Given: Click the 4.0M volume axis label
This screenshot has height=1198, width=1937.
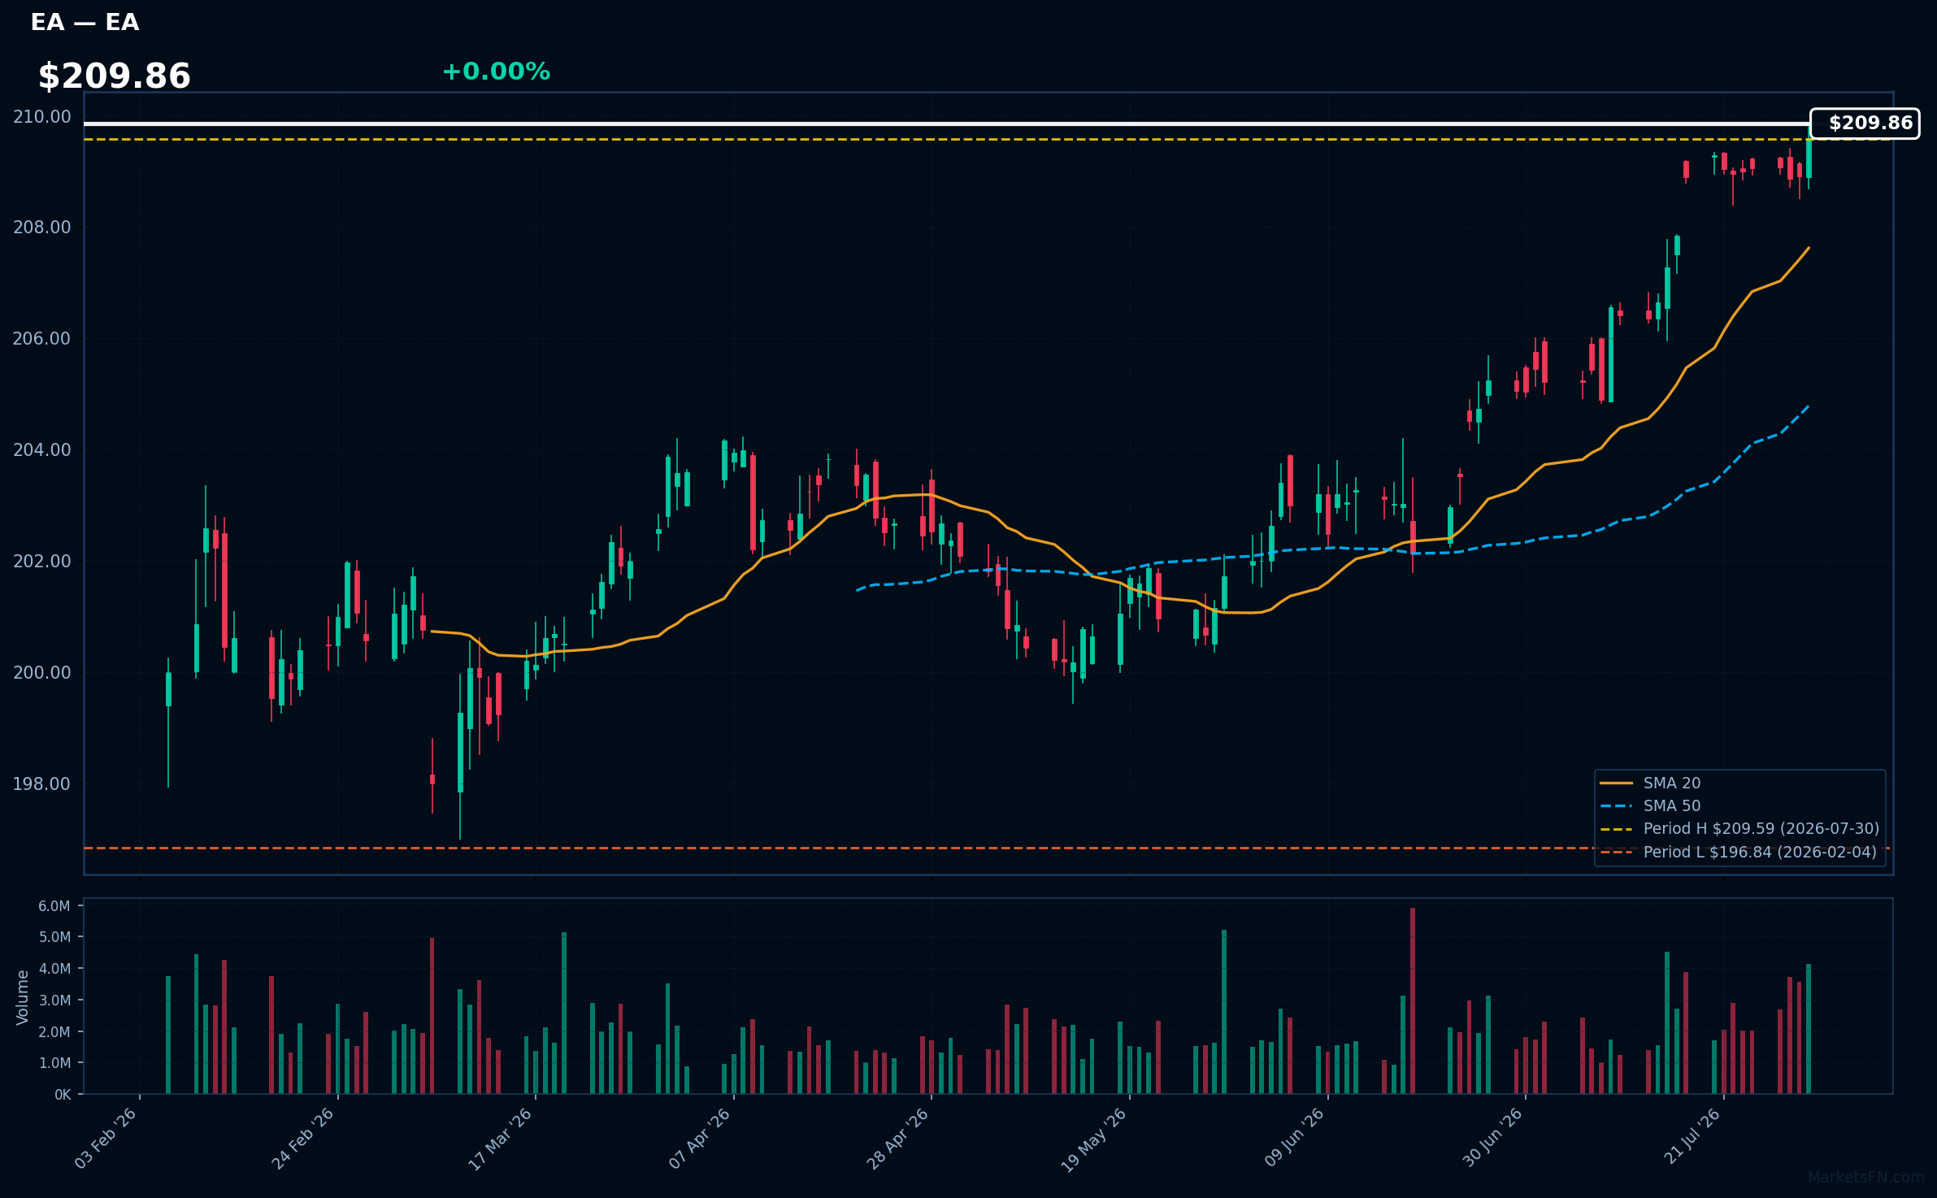Looking at the screenshot, I should point(54,968).
